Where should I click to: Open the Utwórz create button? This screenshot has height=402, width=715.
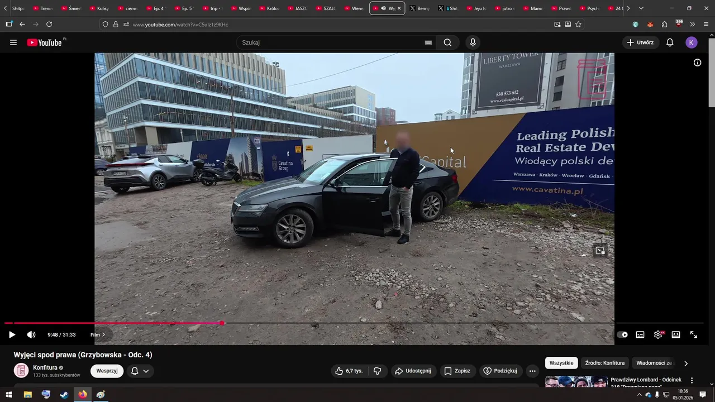click(640, 42)
